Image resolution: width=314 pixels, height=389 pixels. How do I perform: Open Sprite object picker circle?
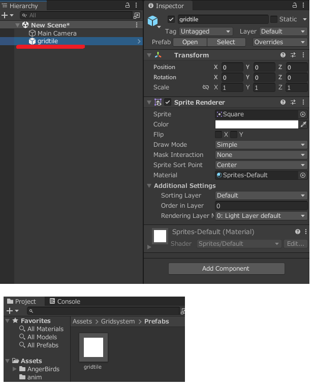pos(303,114)
